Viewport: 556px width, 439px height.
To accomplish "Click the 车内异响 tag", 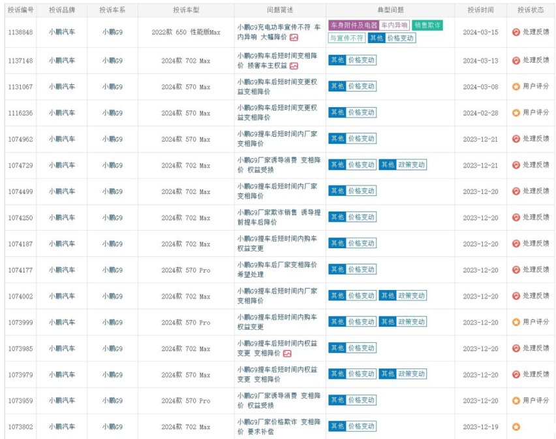I will click(x=394, y=25).
